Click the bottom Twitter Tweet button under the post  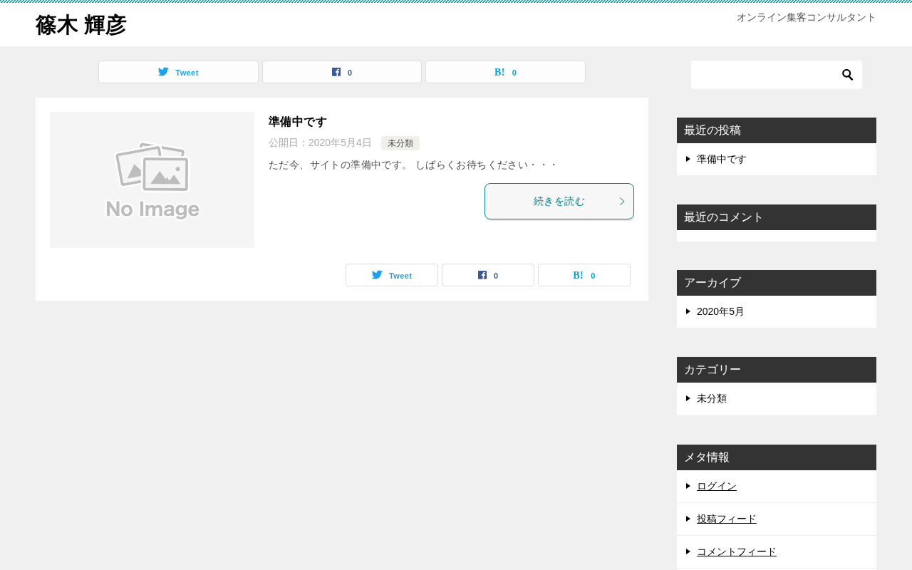392,275
